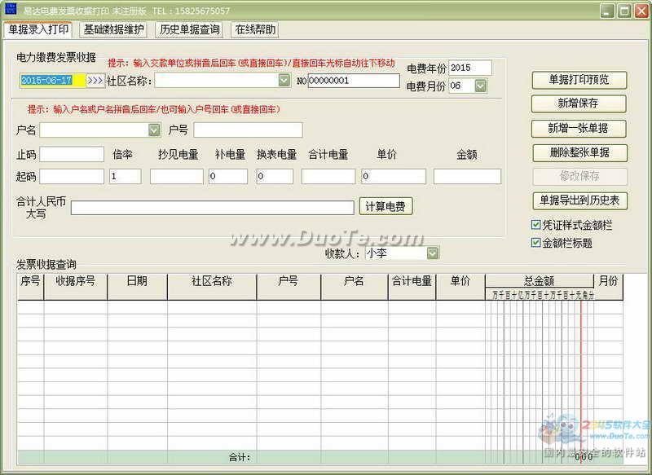The width and height of the screenshot is (652, 475).
Task: Click the 起码 input field
Action: tap(72, 176)
